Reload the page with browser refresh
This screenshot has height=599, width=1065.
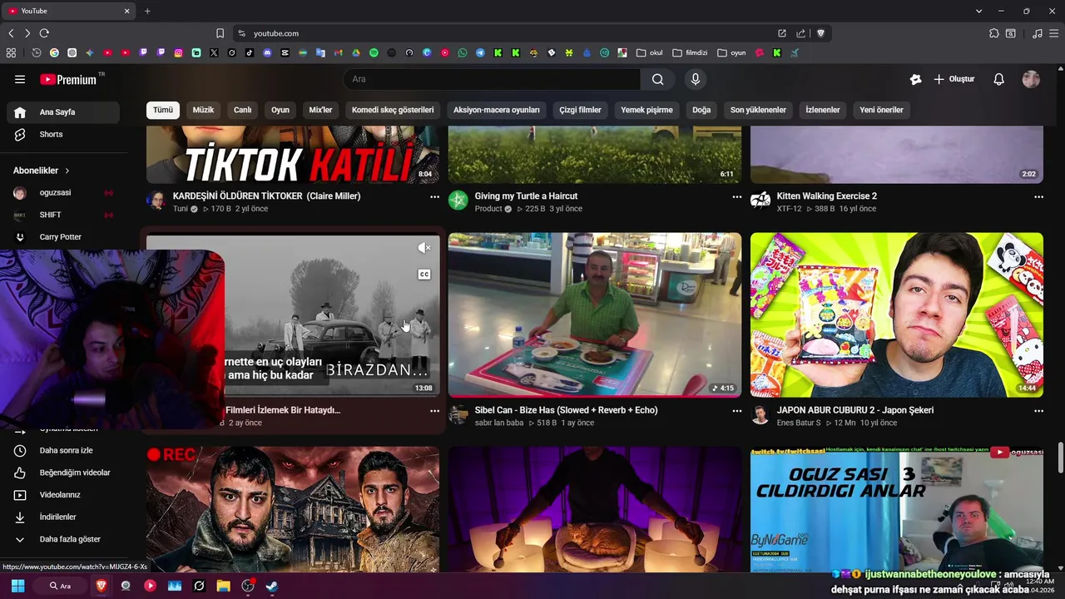point(44,33)
